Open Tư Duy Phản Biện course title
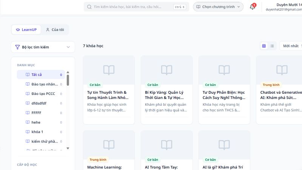Viewport: 302px width, 170px height. 224,95
